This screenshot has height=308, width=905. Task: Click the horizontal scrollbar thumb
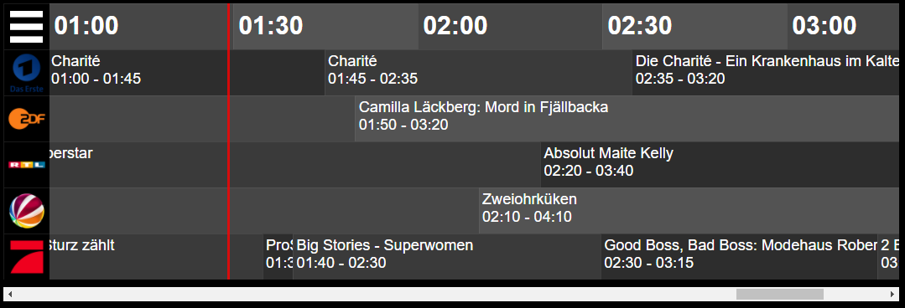(780, 294)
